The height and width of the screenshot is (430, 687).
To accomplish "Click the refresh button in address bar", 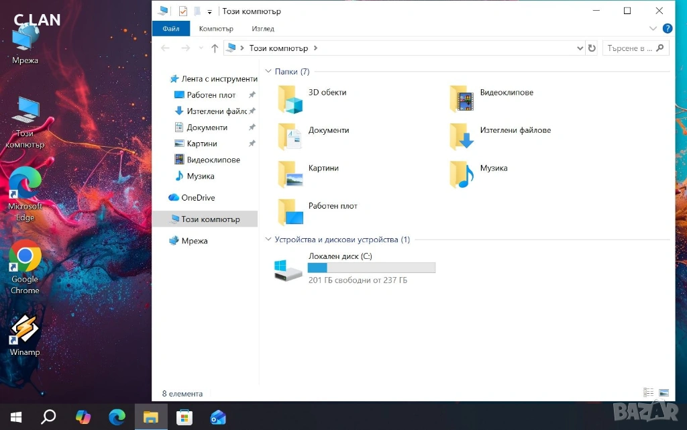I will (592, 48).
